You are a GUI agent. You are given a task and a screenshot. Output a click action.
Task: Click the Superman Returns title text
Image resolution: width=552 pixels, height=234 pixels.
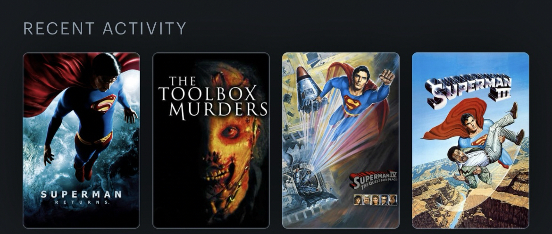point(81,197)
